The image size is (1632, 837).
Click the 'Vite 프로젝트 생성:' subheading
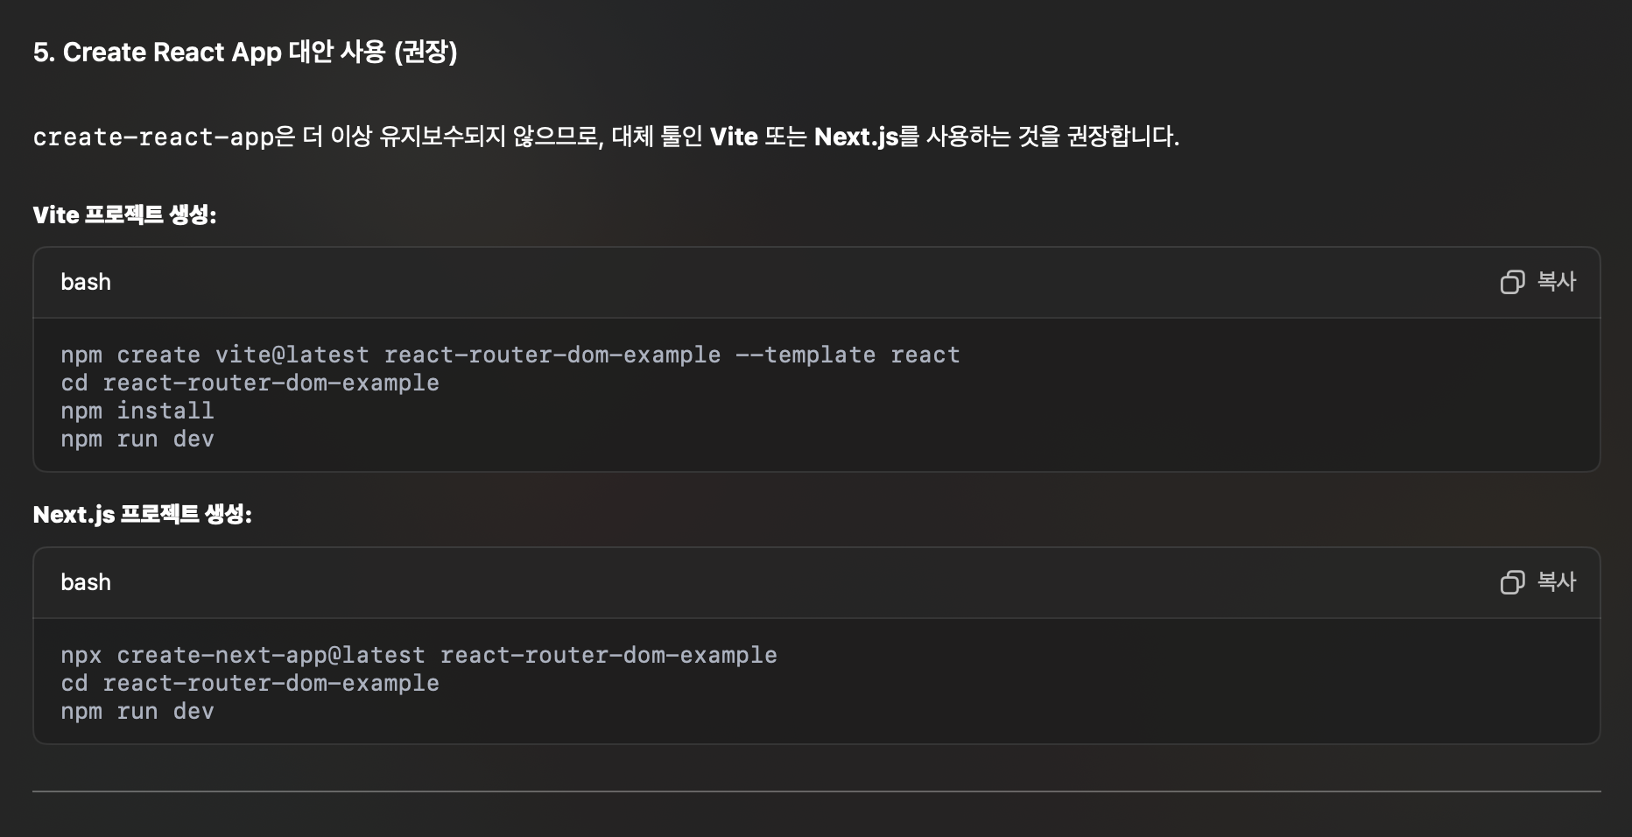124,215
